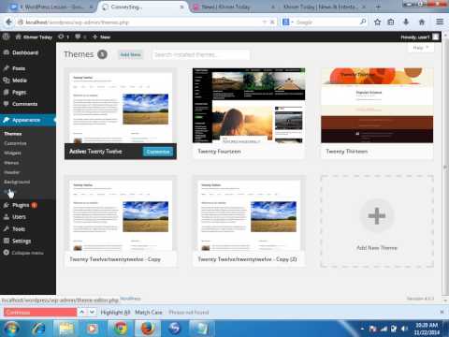This screenshot has width=449, height=337.
Task: Click the search magnifier icon
Action: (x=363, y=22)
